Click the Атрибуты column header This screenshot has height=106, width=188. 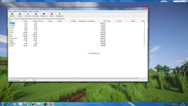[74, 21]
